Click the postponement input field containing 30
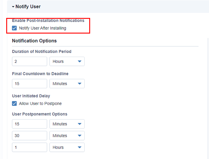Screen dimensions: 209x159 point(29,136)
